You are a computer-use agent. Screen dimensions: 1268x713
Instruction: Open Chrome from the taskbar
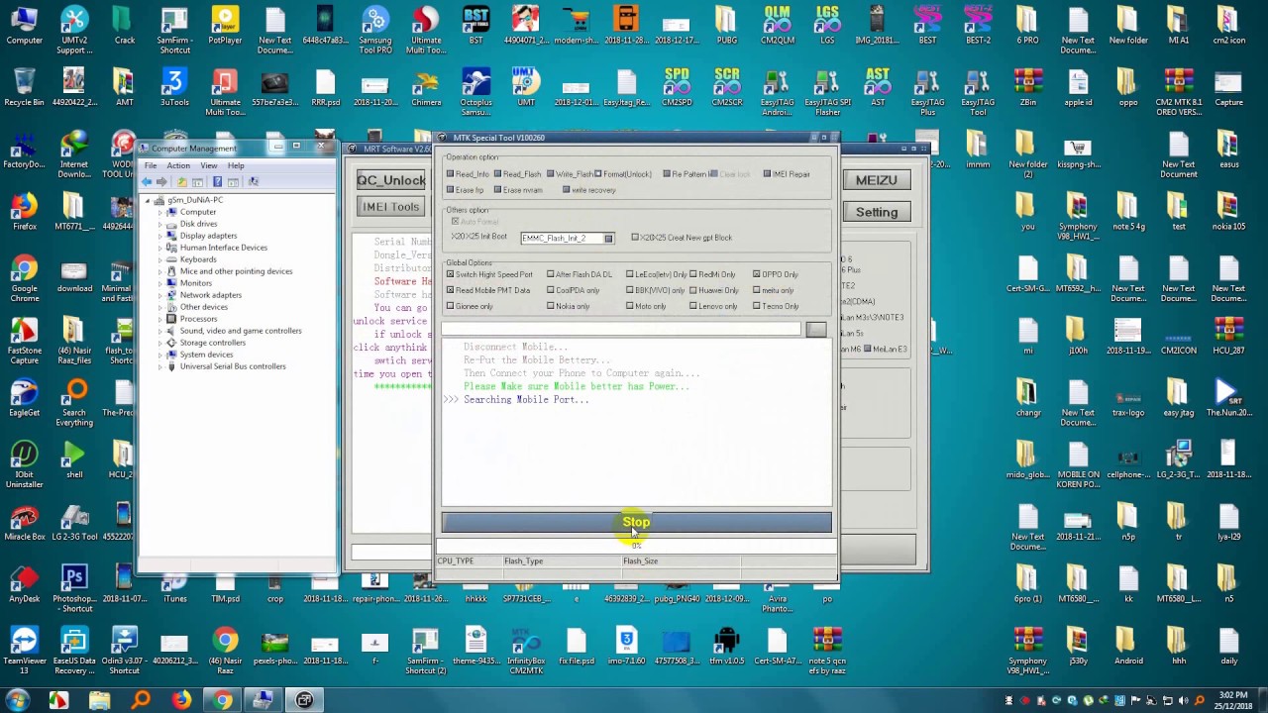click(x=223, y=700)
